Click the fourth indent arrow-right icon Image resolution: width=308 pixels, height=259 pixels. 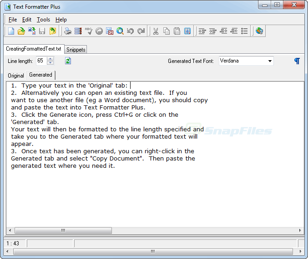(x=234, y=31)
